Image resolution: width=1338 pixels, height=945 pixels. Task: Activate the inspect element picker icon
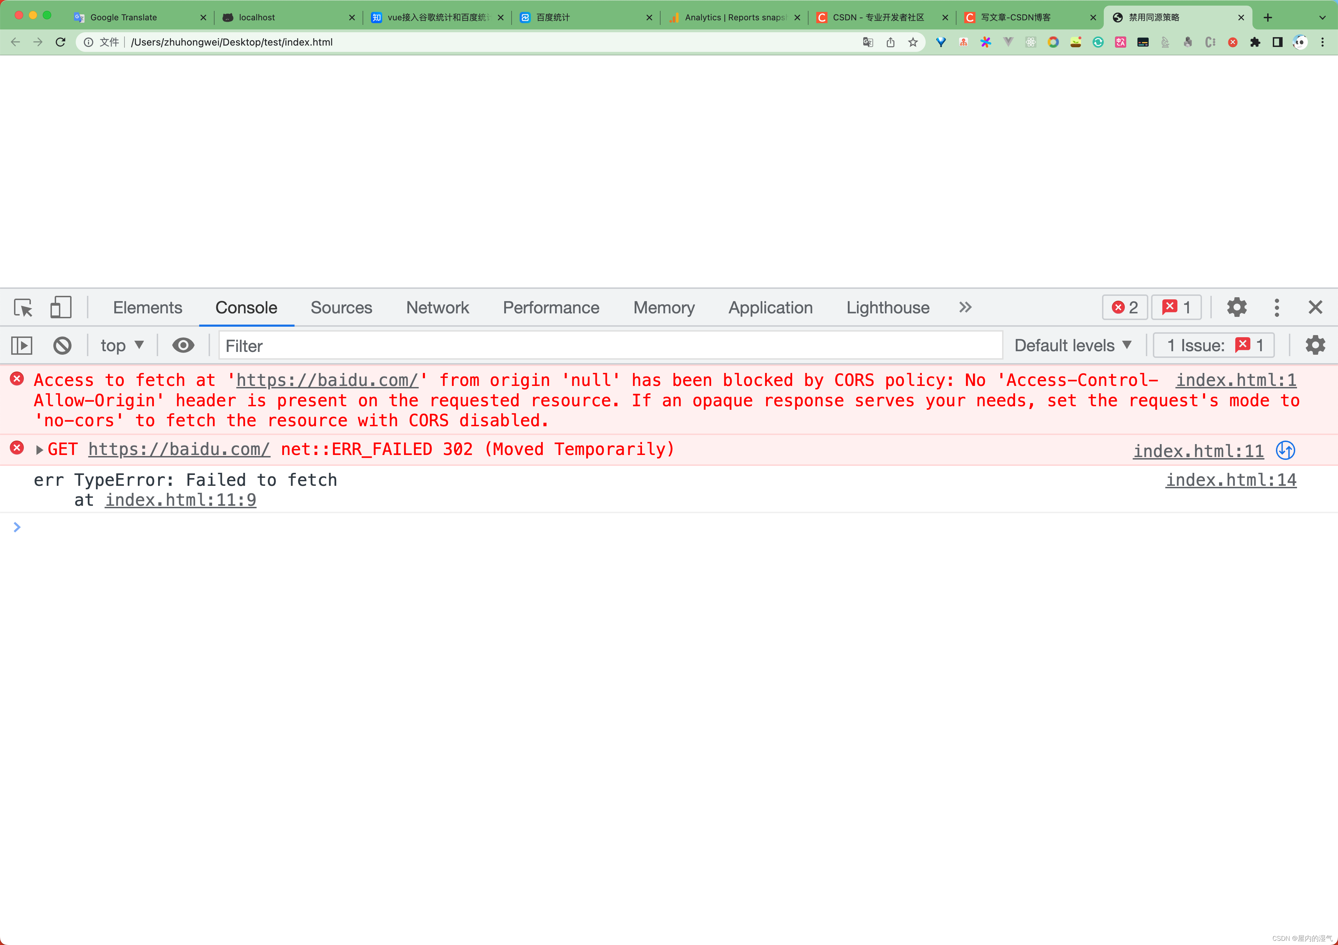click(23, 307)
